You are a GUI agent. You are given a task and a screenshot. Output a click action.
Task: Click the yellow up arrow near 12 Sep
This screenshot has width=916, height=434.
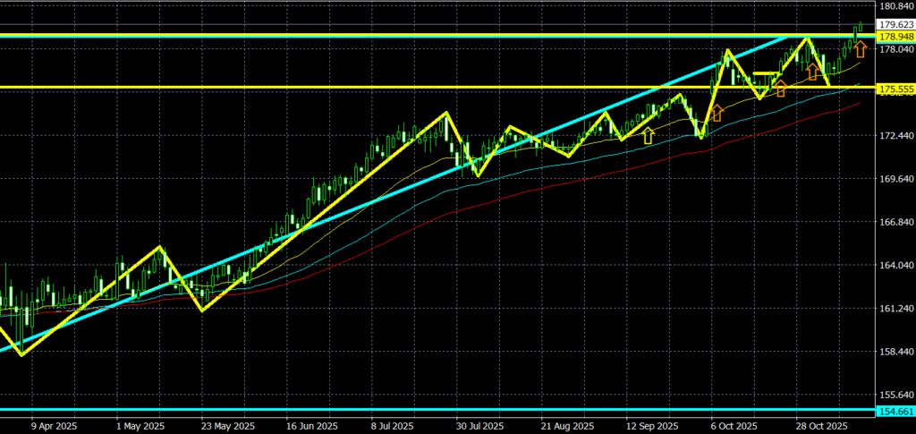tap(648, 136)
